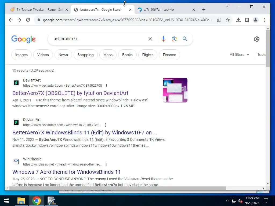This screenshot has width=275, height=206.
Task: Open the tweaker tool taskbar icon
Action: [52, 201]
